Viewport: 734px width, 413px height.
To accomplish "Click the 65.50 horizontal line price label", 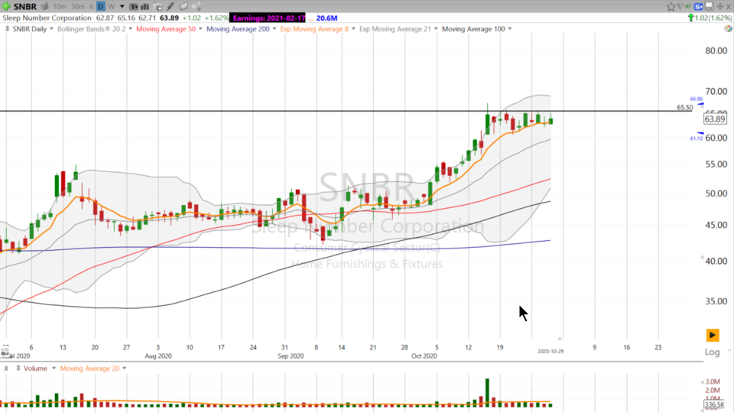I will pos(685,107).
